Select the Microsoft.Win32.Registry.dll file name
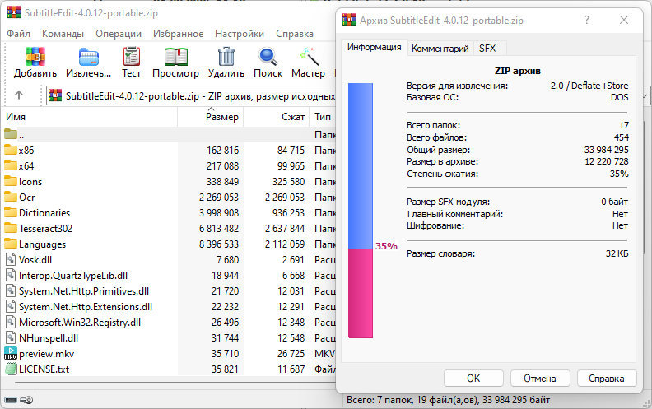 pos(80,323)
